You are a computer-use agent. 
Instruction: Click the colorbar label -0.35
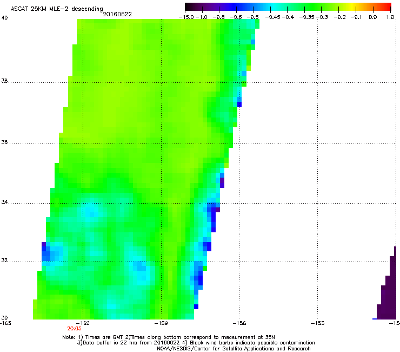(x=307, y=17)
